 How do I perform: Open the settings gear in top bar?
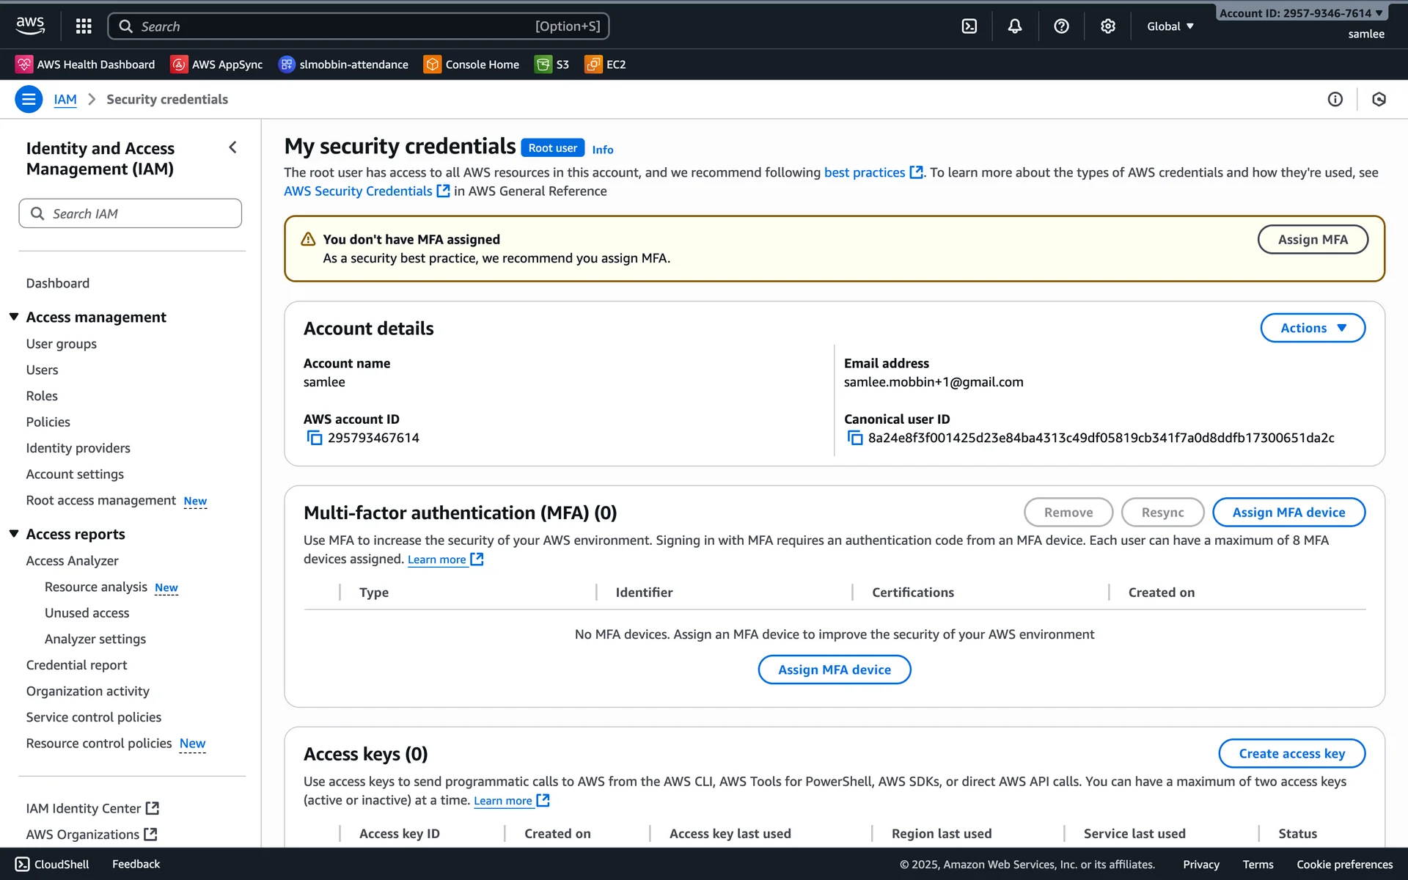click(x=1107, y=26)
